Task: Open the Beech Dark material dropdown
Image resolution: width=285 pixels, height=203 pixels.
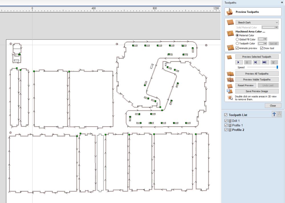Action: tap(257, 22)
